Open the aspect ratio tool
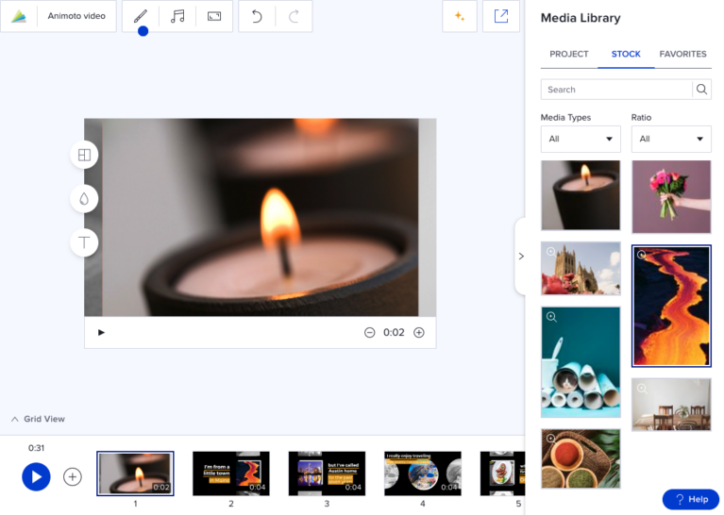 point(214,17)
